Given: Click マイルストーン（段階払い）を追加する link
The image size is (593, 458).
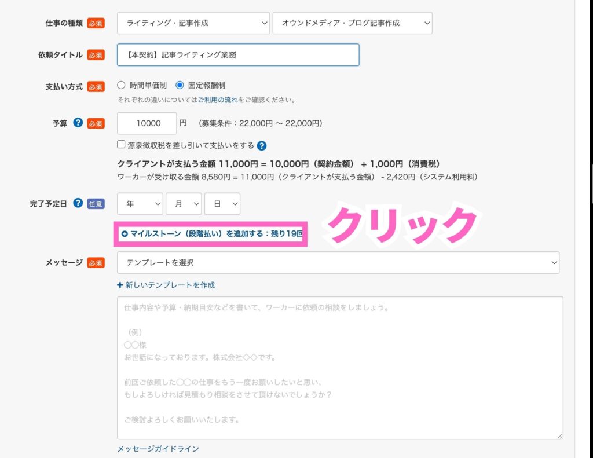Looking at the screenshot, I should pos(215,234).
